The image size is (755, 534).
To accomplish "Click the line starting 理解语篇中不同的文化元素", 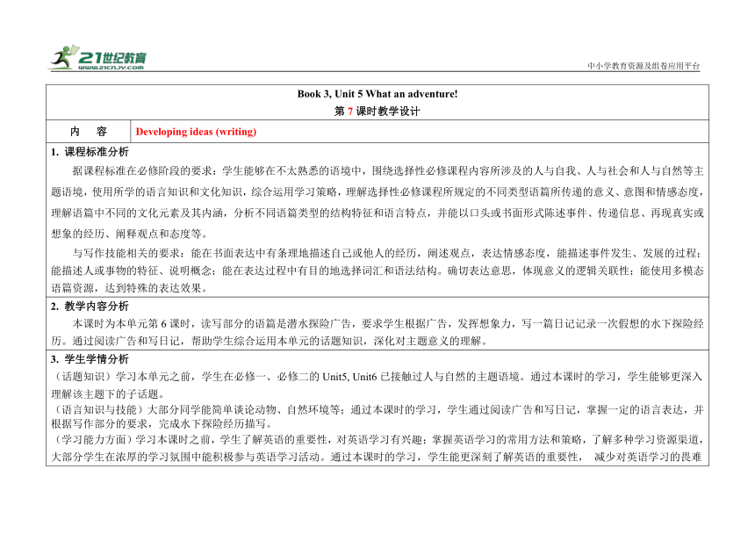I will click(x=377, y=213).
